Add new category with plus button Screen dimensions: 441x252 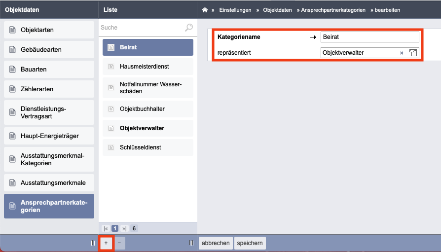[x=106, y=243]
